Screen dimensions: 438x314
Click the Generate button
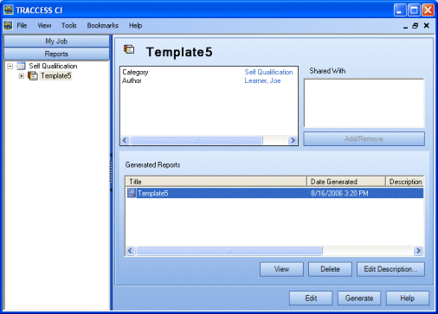(x=359, y=298)
